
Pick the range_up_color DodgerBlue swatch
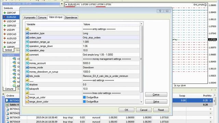coord(84,97)
